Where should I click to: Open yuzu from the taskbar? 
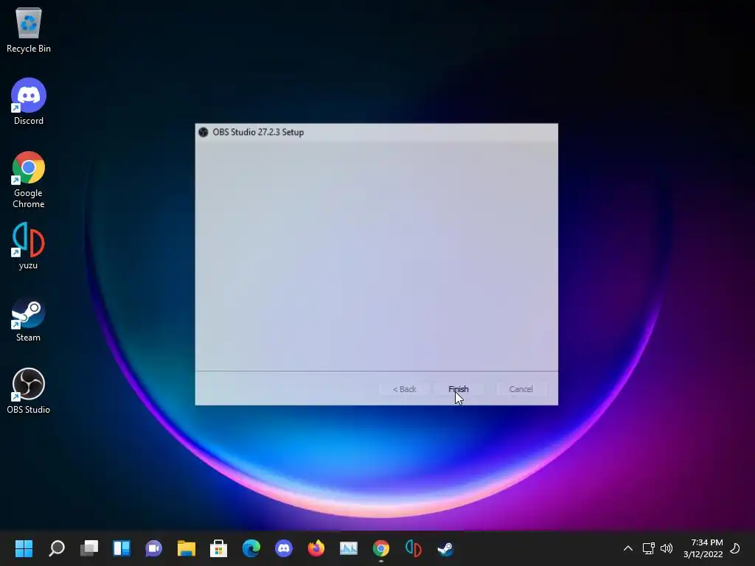[414, 548]
